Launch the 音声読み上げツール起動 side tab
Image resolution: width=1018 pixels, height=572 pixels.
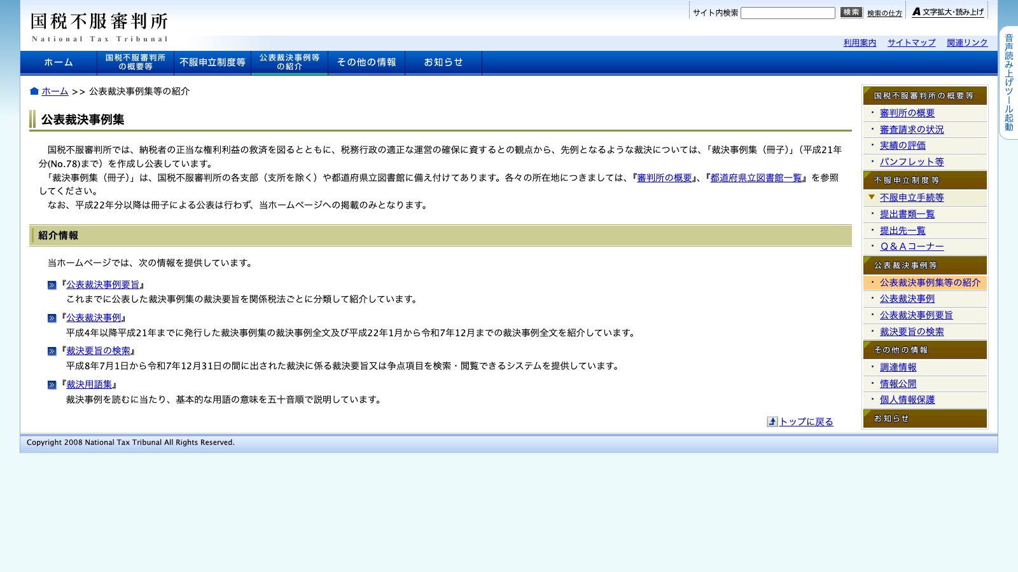point(1009,83)
